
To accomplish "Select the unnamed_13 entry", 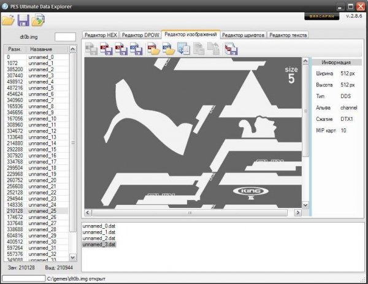I will pyautogui.click(x=37, y=137).
